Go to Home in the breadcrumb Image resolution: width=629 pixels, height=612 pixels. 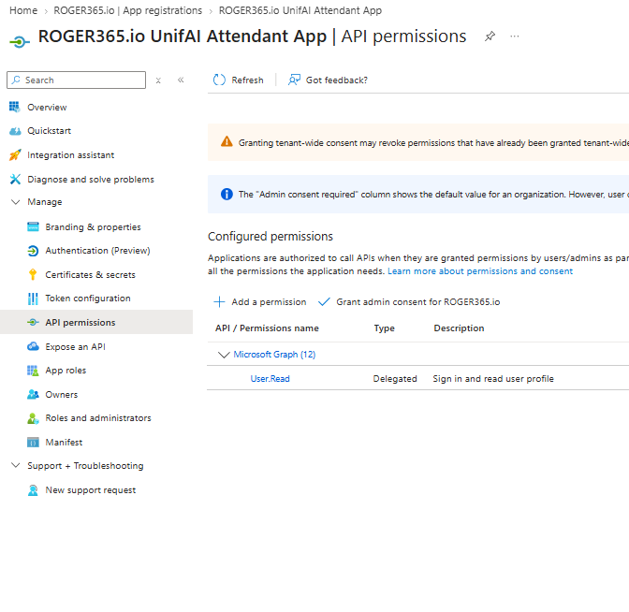[x=23, y=10]
